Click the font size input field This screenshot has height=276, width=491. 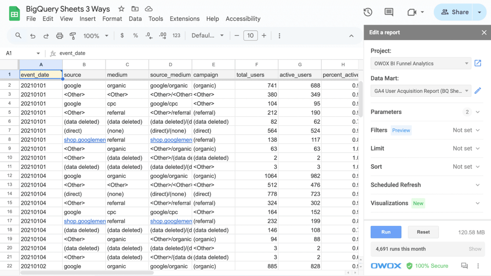pyautogui.click(x=251, y=36)
